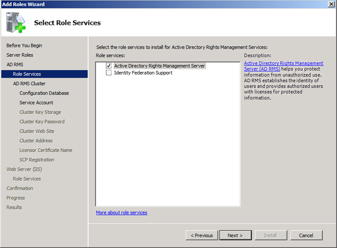Select Licensor Certificate Name step
The width and height of the screenshot is (337, 248).
46,150
